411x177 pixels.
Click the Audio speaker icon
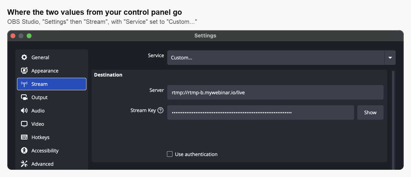pyautogui.click(x=24, y=110)
